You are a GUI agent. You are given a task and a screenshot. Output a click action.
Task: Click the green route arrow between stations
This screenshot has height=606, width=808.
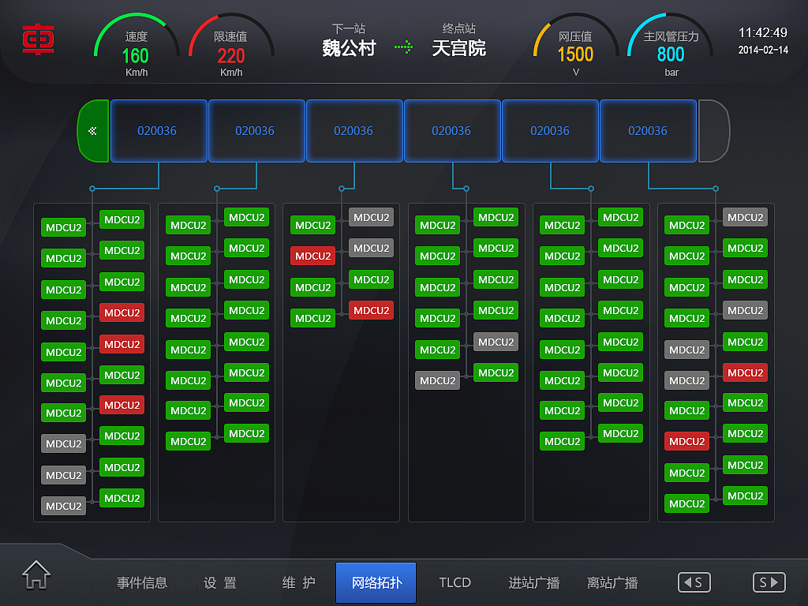tap(404, 47)
